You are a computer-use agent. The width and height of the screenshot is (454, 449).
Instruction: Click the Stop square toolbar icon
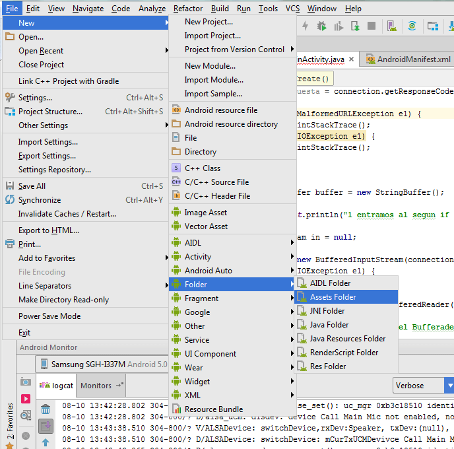click(372, 26)
